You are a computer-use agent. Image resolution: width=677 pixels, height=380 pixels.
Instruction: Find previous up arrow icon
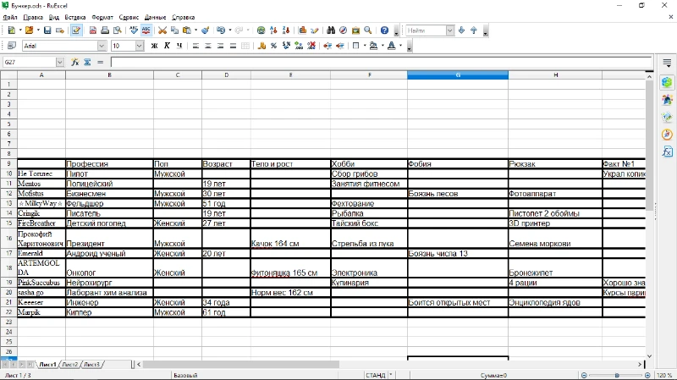(474, 30)
